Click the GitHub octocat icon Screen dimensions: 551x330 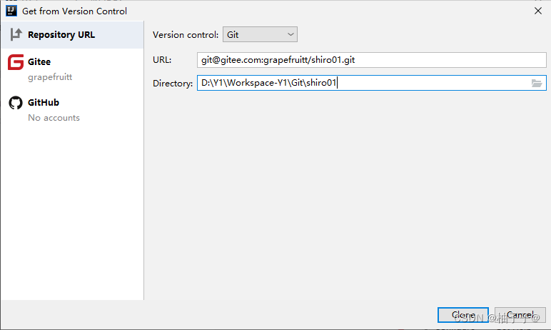coord(16,103)
